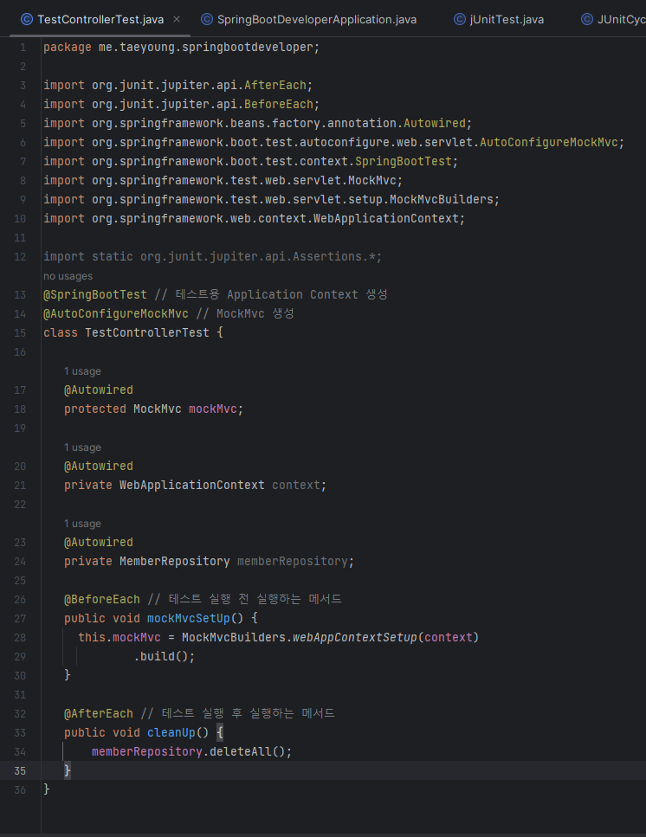Click the mockMvcSetUp method name
This screenshot has width=646, height=837.
(x=189, y=619)
